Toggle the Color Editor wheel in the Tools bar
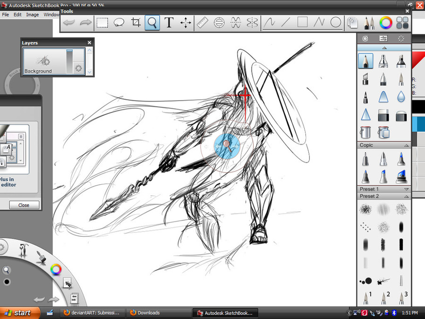This screenshot has height=319, width=425. 386,23
